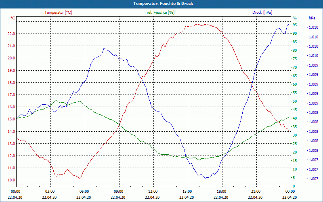Click green humidity axis value '95'
Screen dimensions: 323x202
click(295, 25)
